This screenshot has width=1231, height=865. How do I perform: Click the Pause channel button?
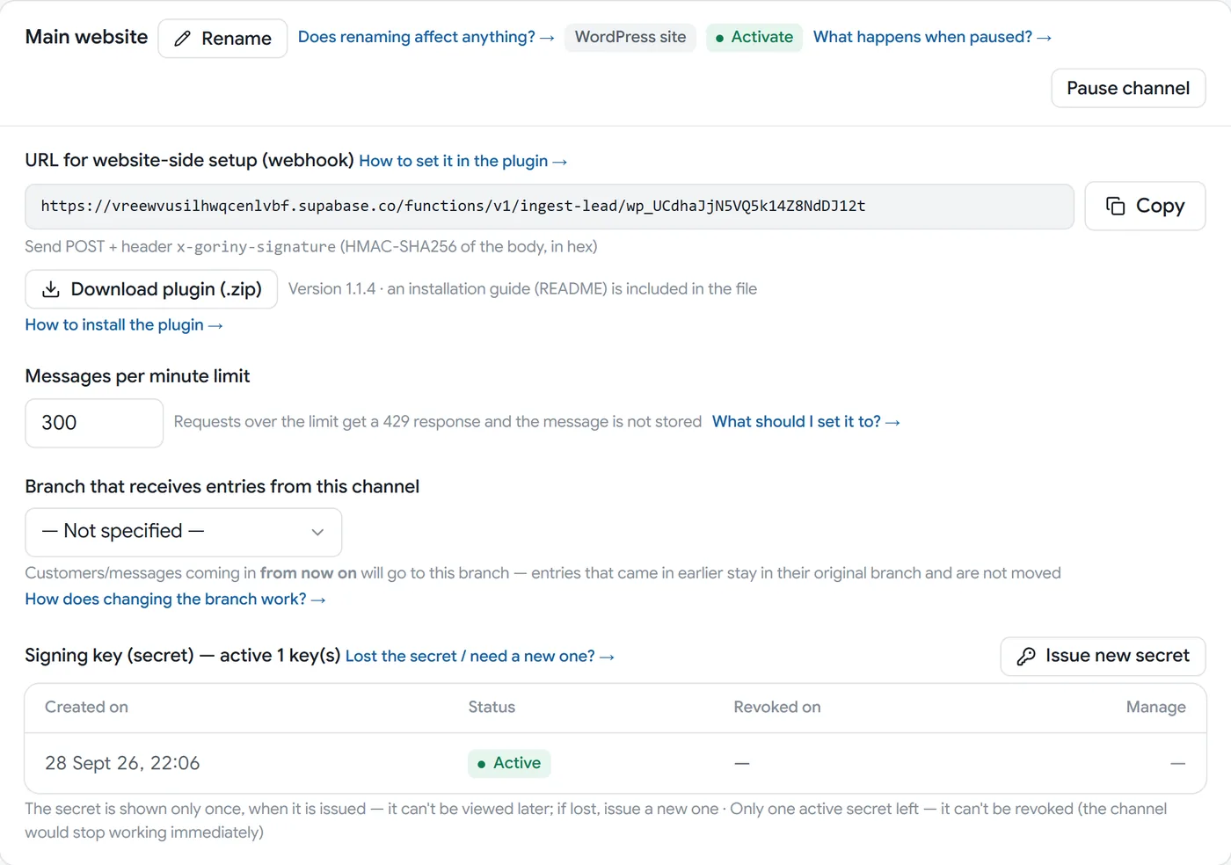click(1128, 88)
